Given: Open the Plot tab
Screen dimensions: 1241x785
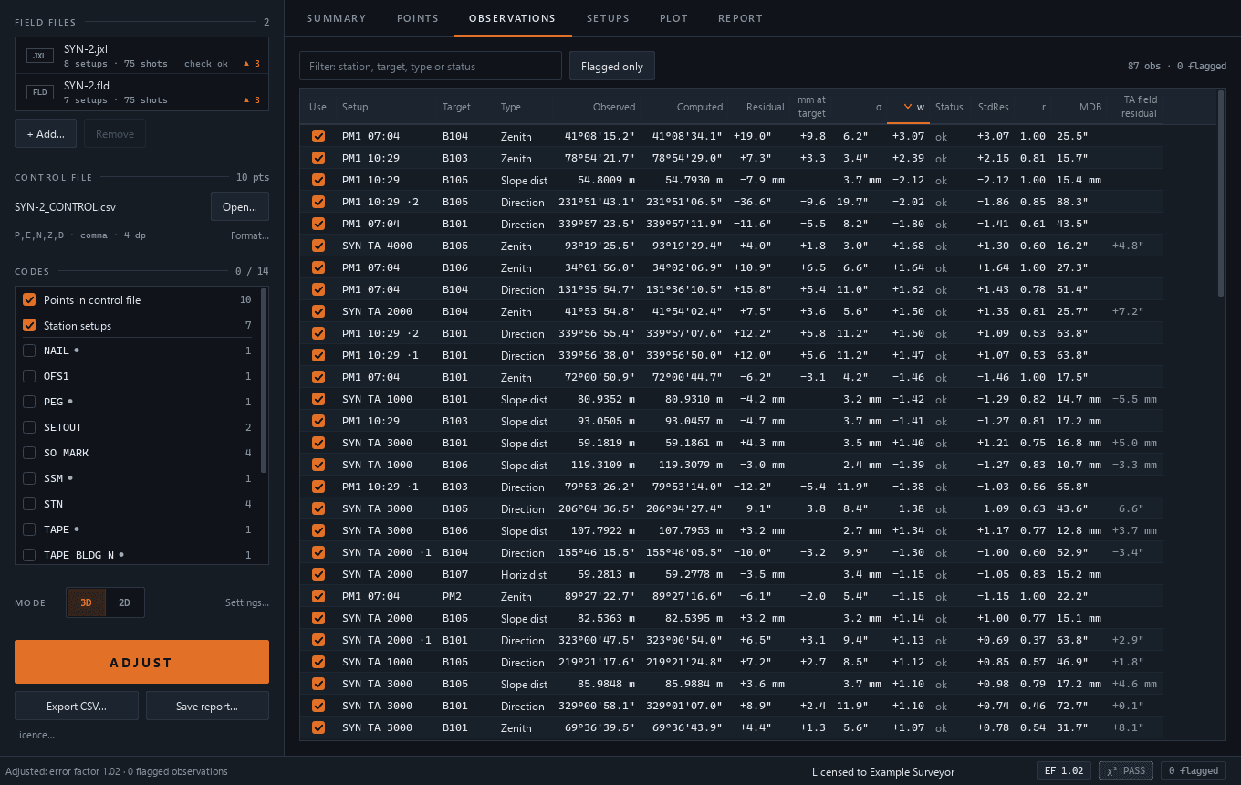Looking at the screenshot, I should (x=674, y=18).
